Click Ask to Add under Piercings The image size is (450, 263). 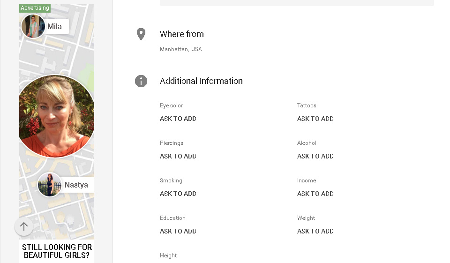point(178,156)
